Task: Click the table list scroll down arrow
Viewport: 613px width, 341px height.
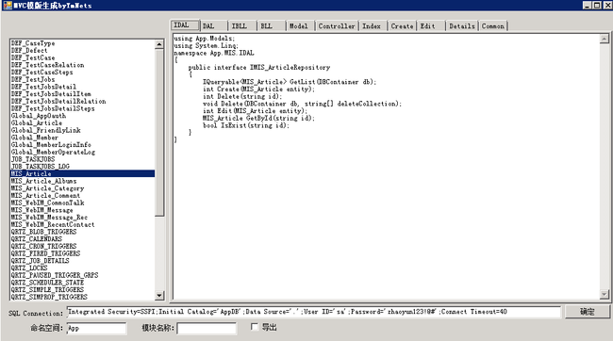Action: click(x=159, y=296)
